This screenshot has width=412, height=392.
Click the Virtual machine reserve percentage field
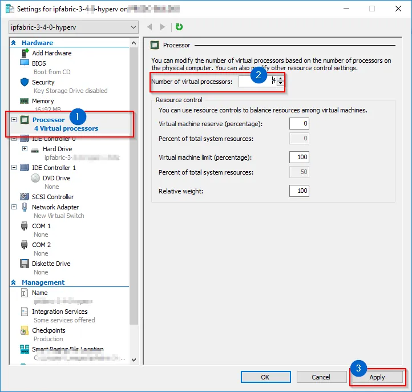pos(299,123)
